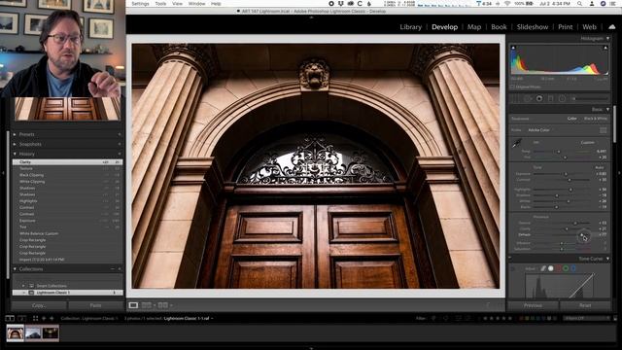Toggle shadow clipping indicator in histogram
622x350 pixels.
[513, 48]
